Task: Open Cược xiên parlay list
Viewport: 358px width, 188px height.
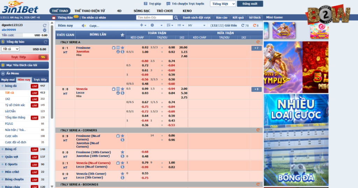Action: [x=11, y=136]
